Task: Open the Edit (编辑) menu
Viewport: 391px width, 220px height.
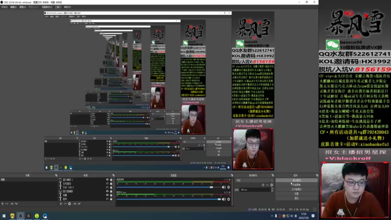Action: click(14, 7)
